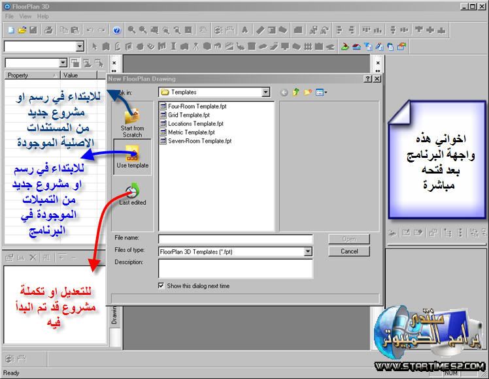Viewport: 489px width, 379px height.
Task: Click the Paste clipboard icon
Action: pyautogui.click(x=75, y=30)
